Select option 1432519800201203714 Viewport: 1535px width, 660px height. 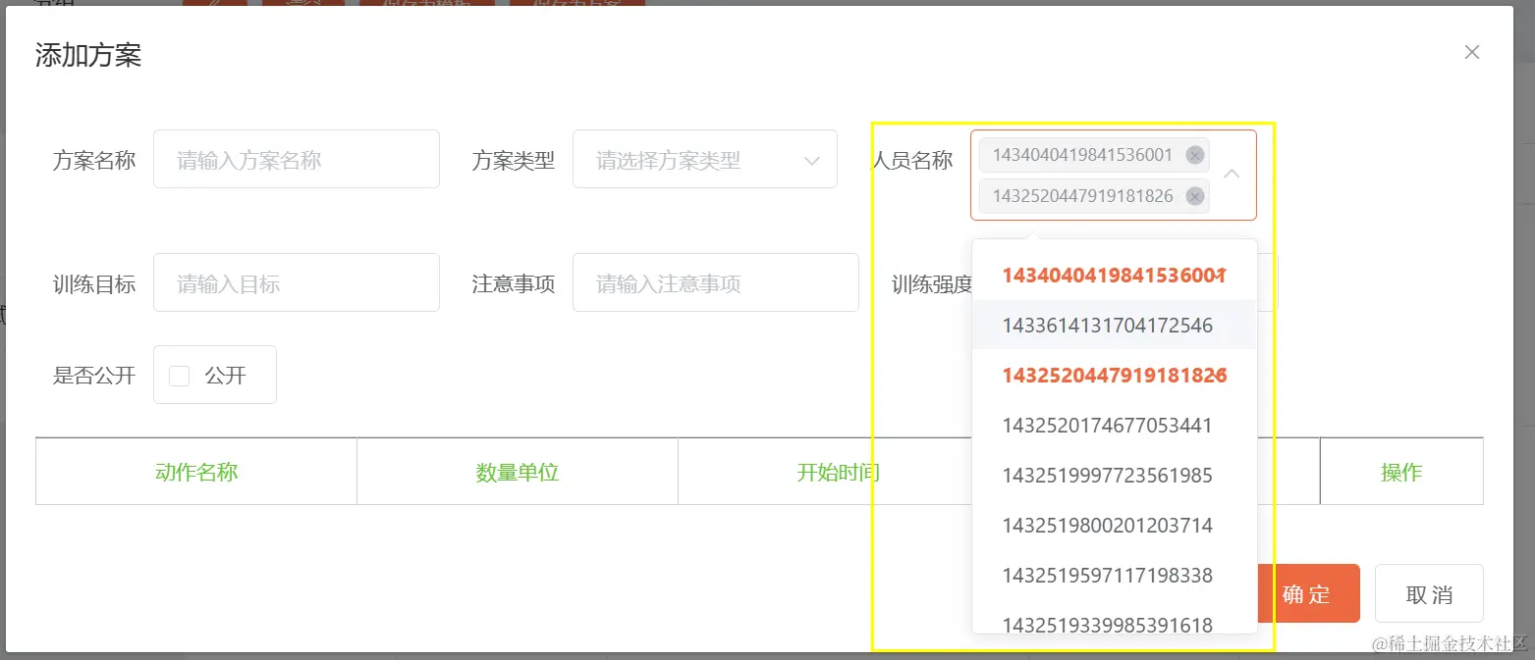[1115, 526]
